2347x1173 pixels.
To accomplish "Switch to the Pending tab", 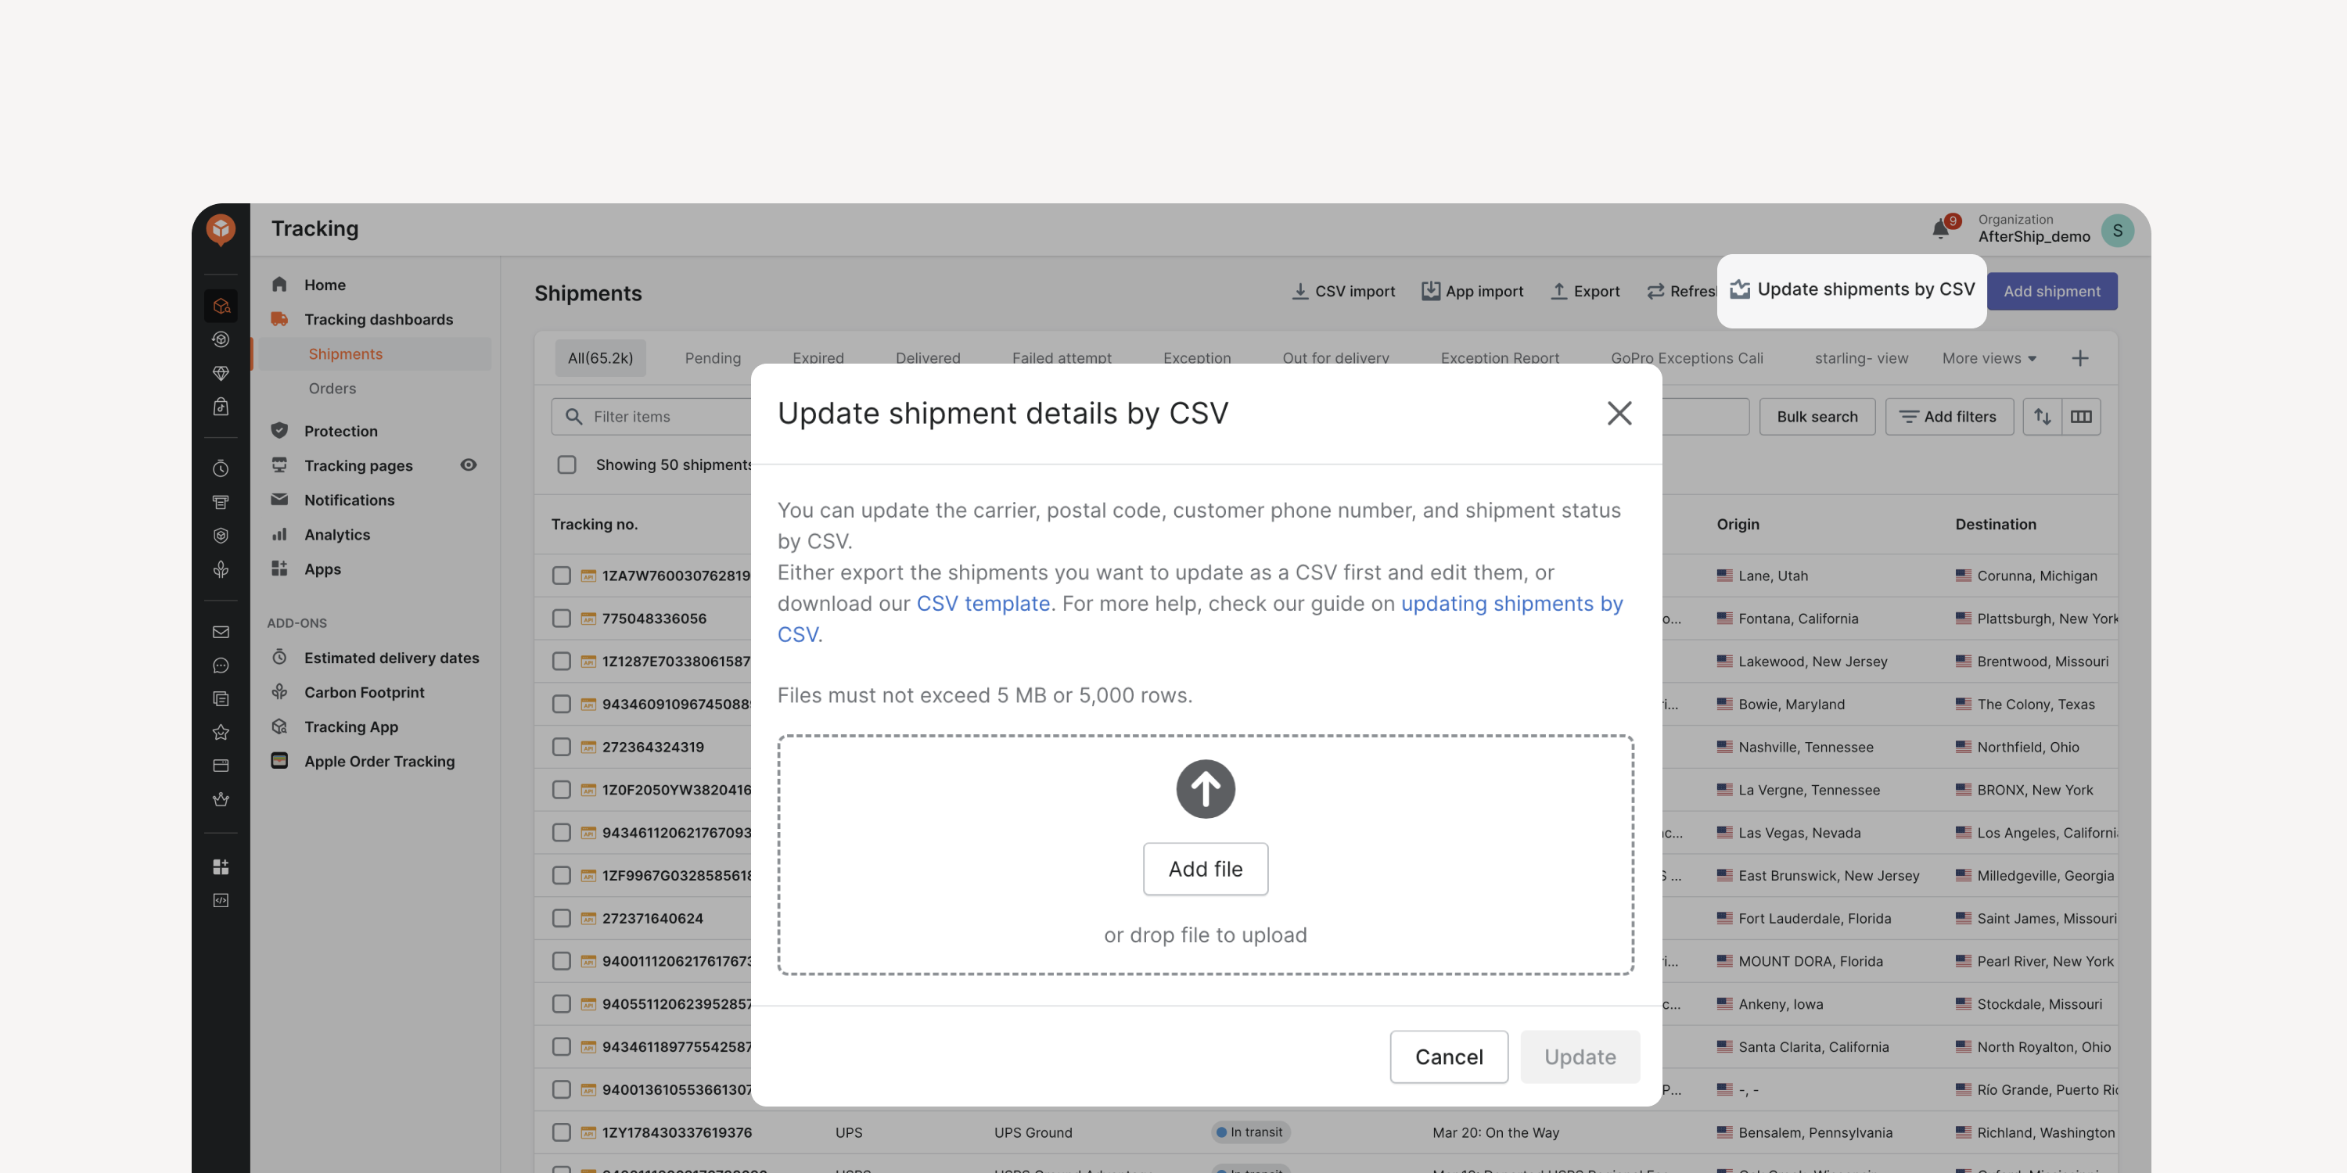I will click(713, 358).
